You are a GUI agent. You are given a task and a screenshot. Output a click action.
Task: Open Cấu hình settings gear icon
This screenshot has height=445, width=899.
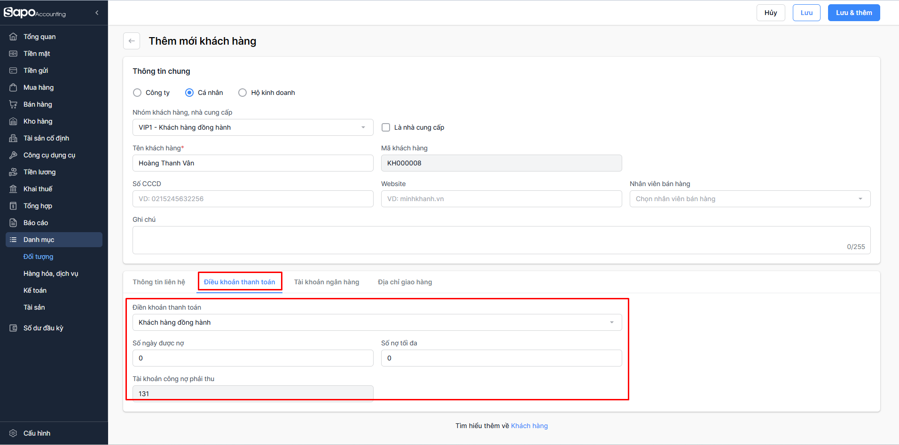tap(13, 433)
